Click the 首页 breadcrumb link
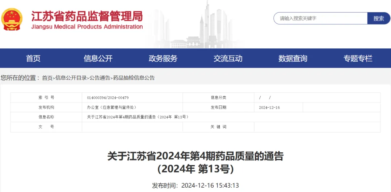Screen dimensions: 391x192 click(47, 78)
